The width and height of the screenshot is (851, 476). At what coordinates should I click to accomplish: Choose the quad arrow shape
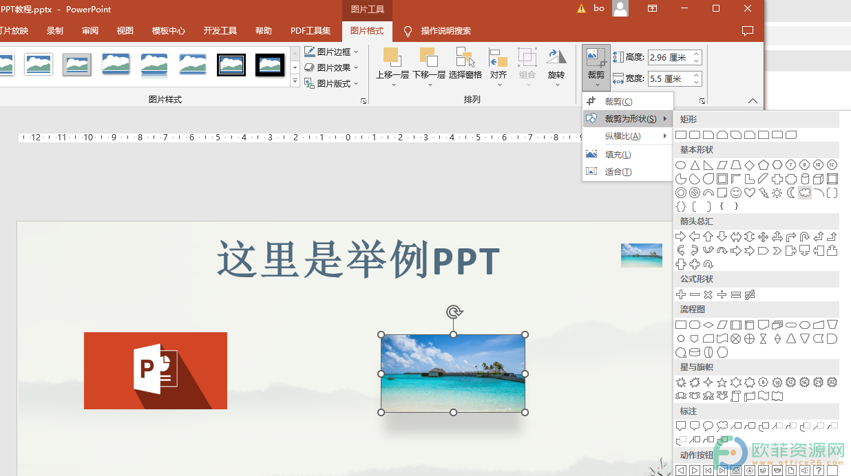point(764,237)
